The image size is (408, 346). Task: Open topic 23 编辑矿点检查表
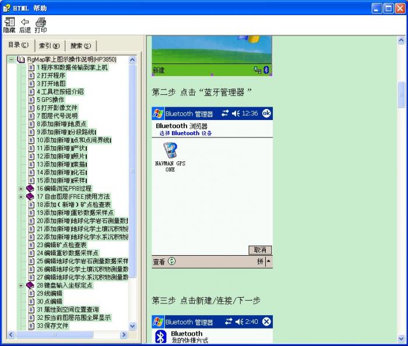point(61,245)
